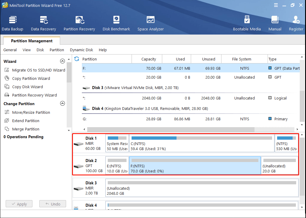
Task: Select the F: 70.00 GB partition row
Action: pyautogui.click(x=191, y=68)
